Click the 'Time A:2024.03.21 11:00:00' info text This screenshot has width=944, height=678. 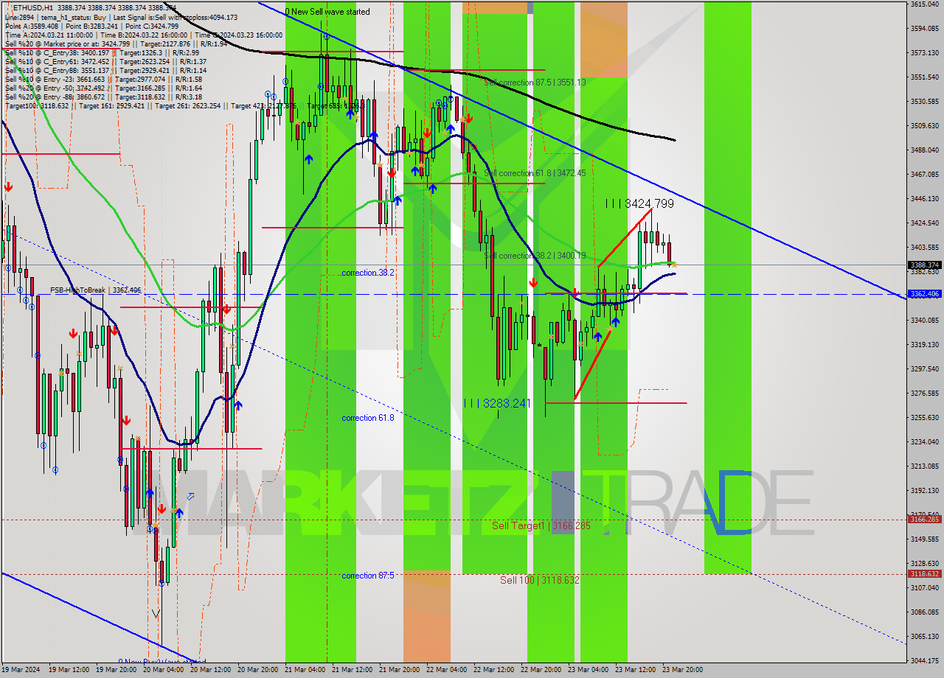point(49,35)
